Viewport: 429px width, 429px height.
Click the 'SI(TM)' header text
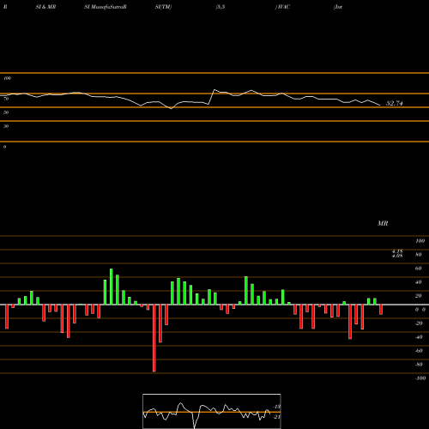(163, 7)
